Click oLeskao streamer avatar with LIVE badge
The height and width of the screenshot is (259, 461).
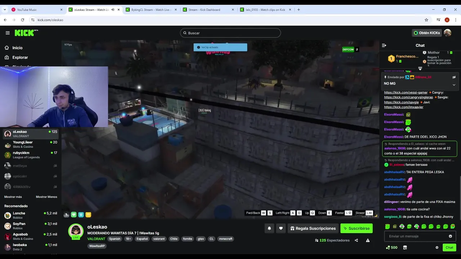[x=76, y=232]
